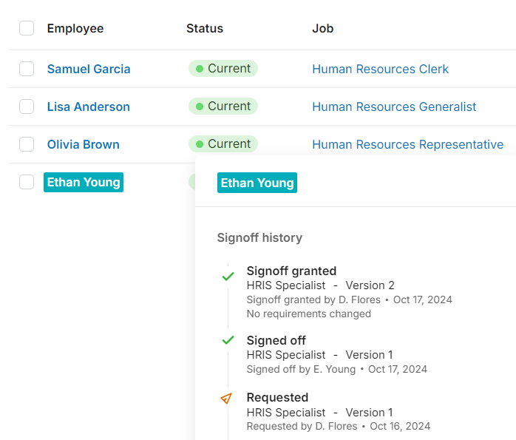This screenshot has height=440, width=516.
Task: Select Lisa Anderson's row checkbox
Action: (x=27, y=106)
